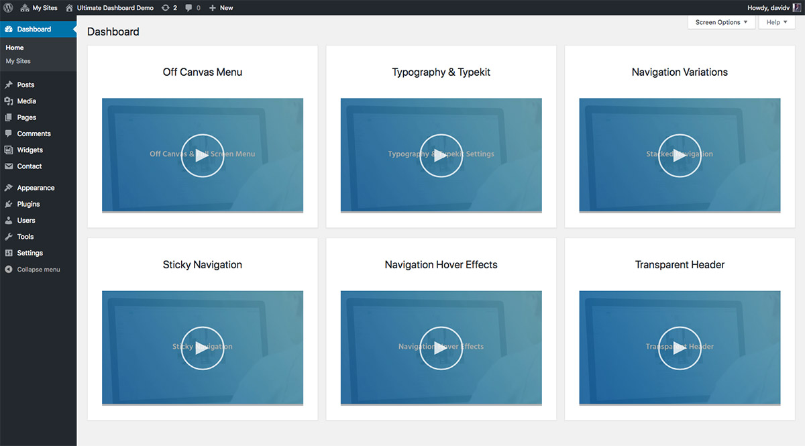Select the Home submenu link

[x=15, y=48]
